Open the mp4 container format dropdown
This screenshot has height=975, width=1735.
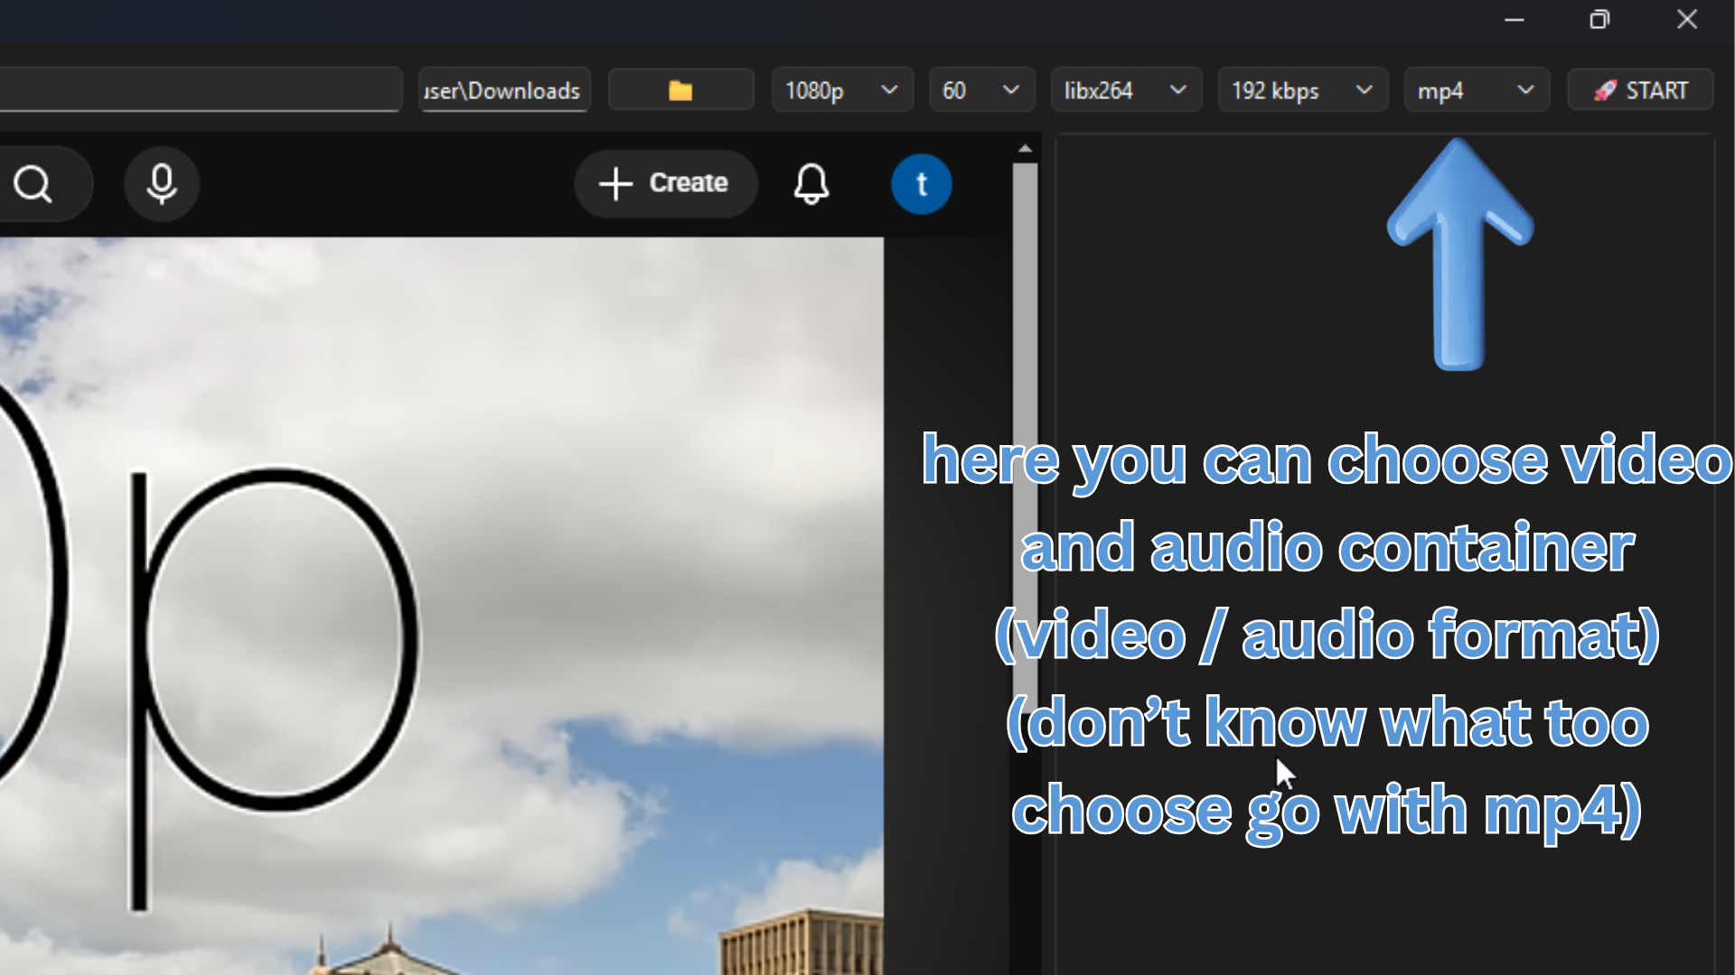point(1526,89)
